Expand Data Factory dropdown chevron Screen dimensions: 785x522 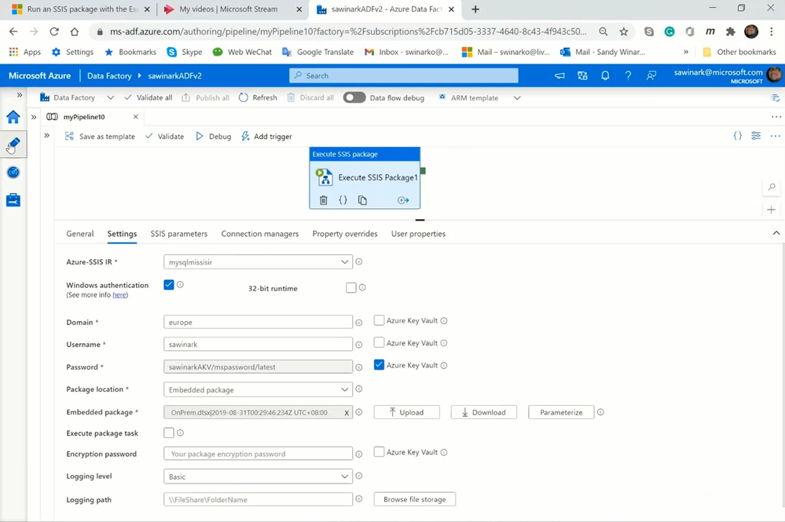111,97
